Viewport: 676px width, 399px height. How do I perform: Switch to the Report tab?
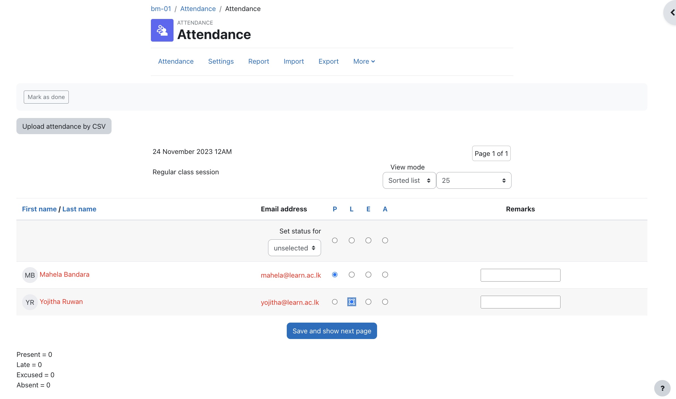coord(258,61)
